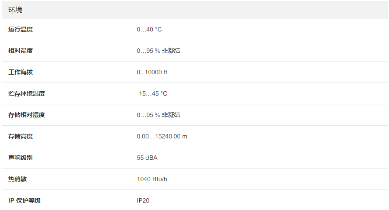The height and width of the screenshot is (210, 389).
Task: Select the 0...10000 ft altitude value
Action: coord(152,72)
